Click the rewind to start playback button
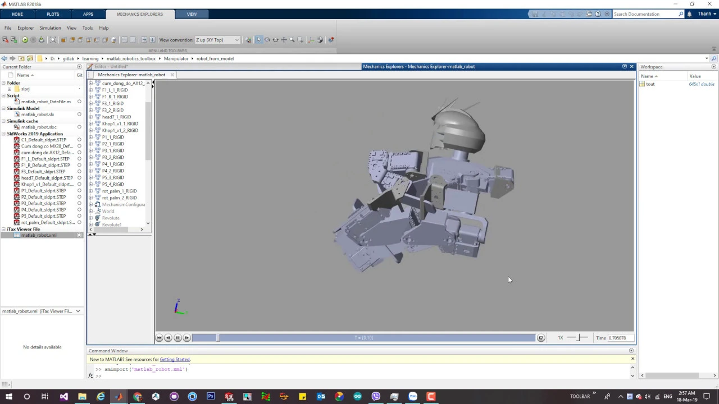This screenshot has height=404, width=719. point(160,338)
